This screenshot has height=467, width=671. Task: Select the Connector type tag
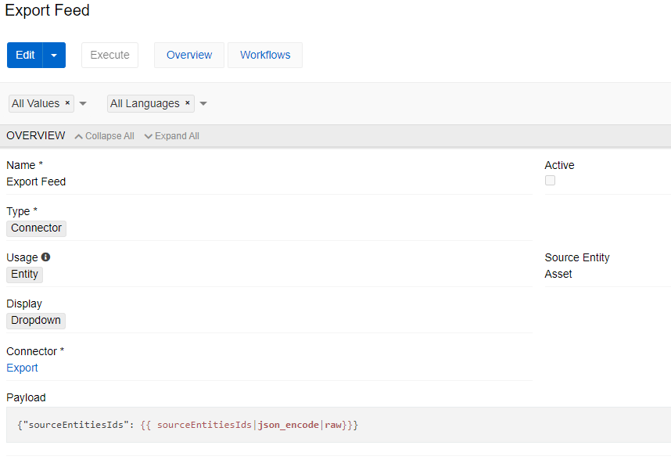36,228
